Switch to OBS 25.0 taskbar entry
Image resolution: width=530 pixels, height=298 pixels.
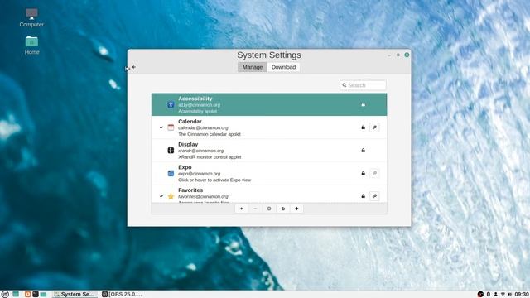(x=122, y=295)
